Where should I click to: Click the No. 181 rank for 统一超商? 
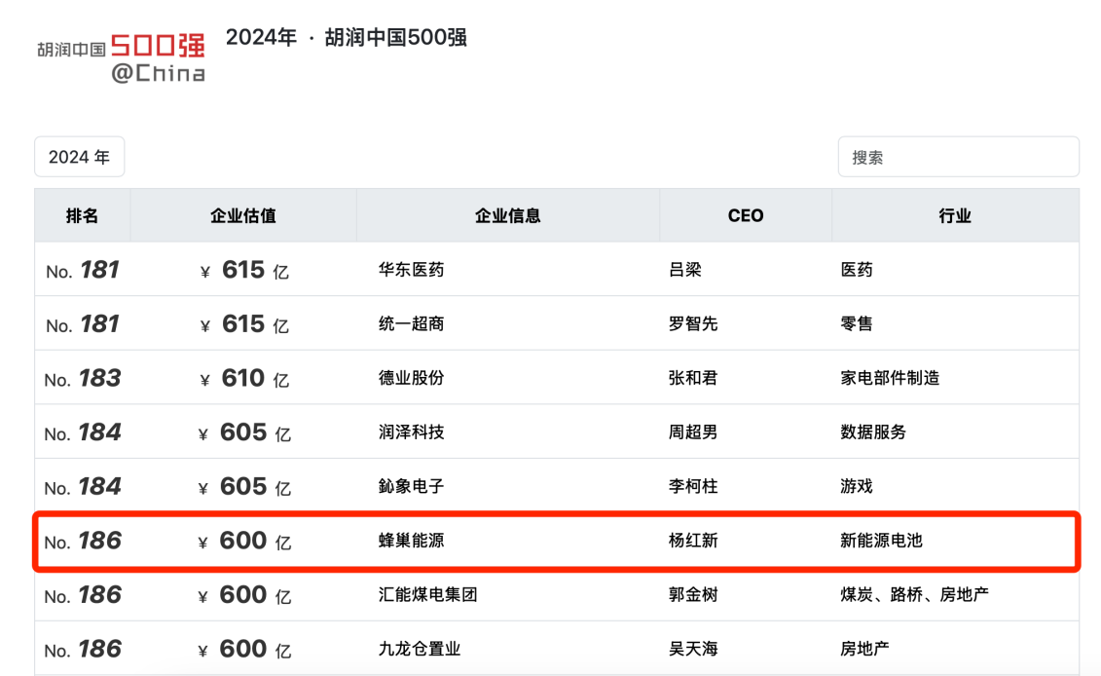pos(82,324)
